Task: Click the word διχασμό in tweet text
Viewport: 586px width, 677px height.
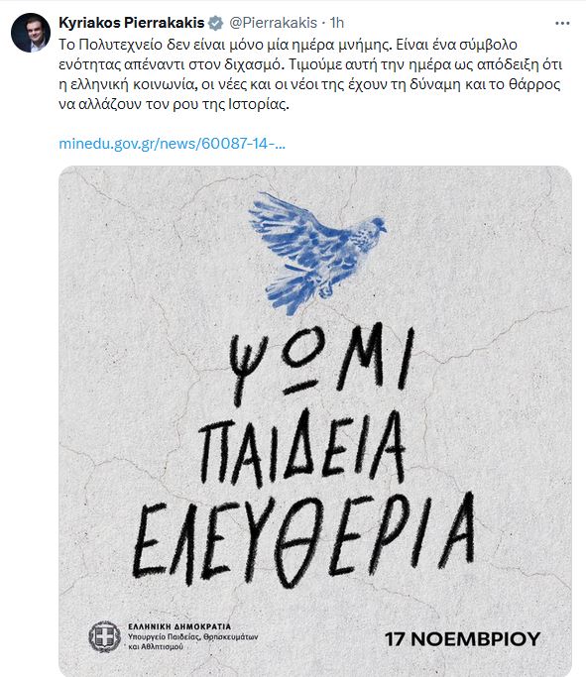Action: pos(255,64)
